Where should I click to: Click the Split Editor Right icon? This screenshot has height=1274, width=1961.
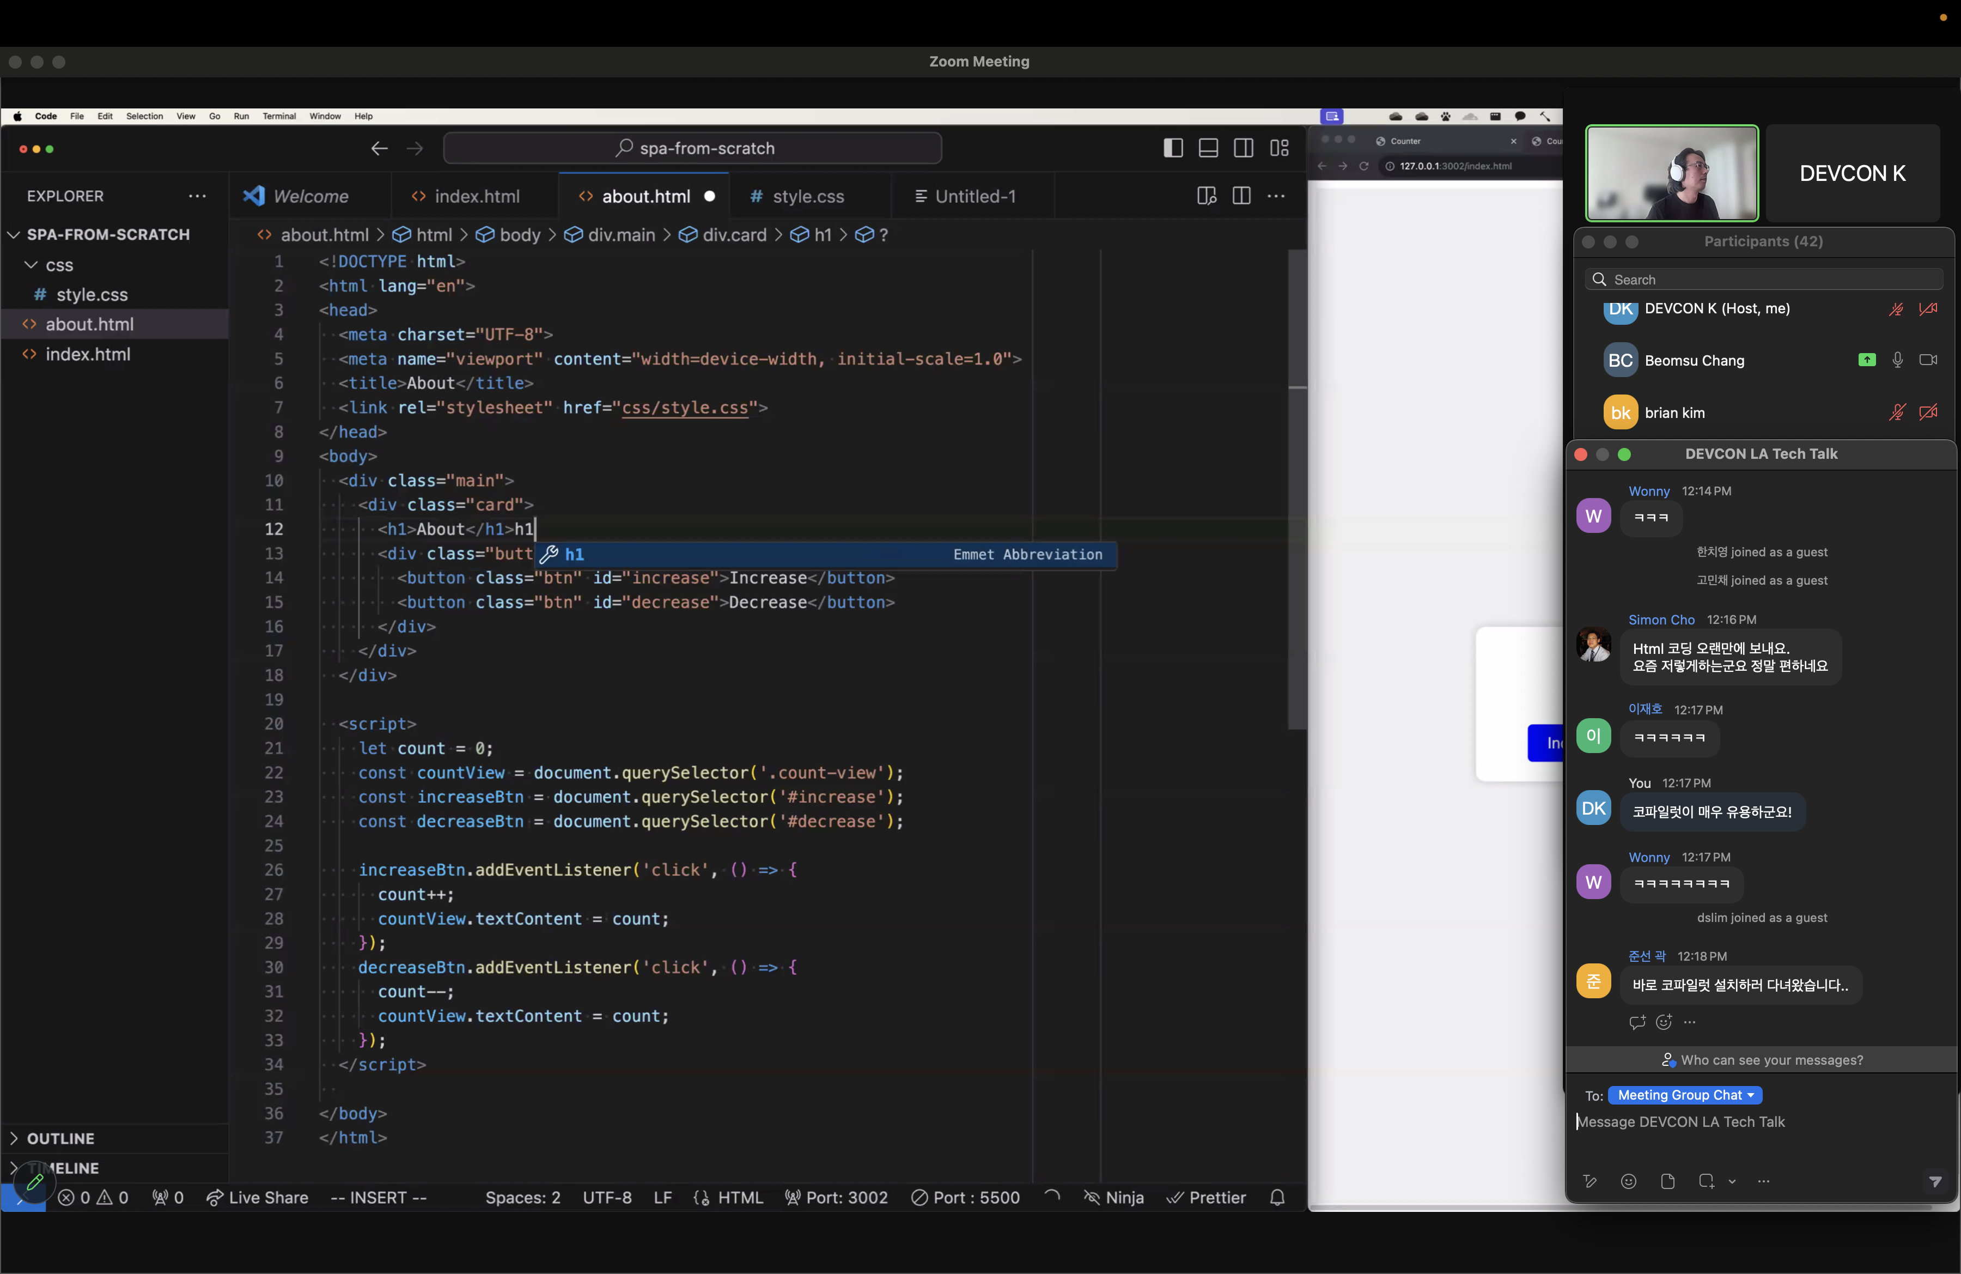pos(1241,196)
